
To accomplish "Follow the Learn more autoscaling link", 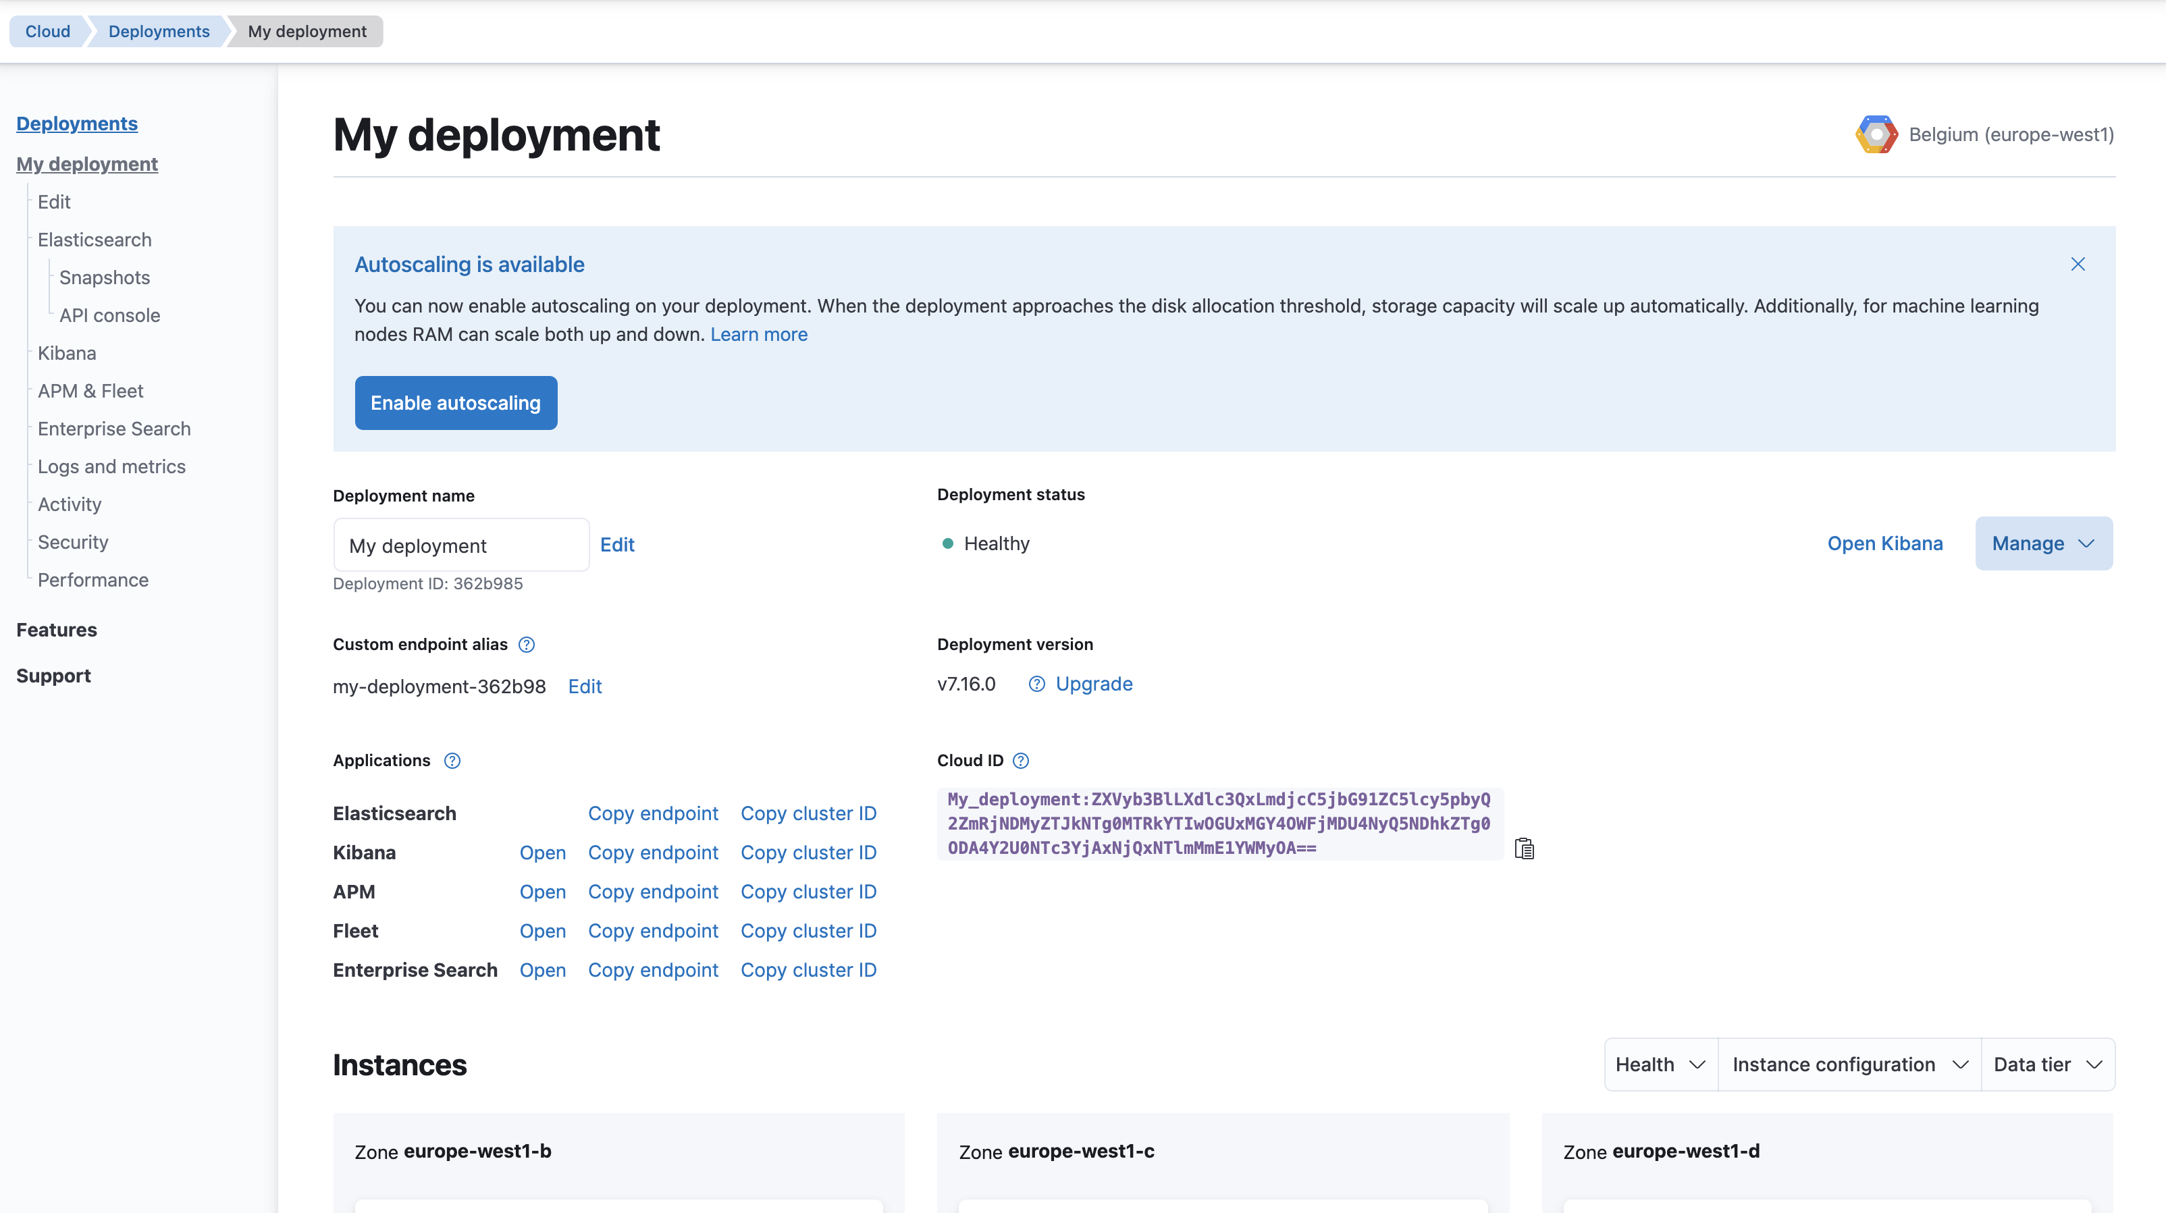I will pos(758,335).
